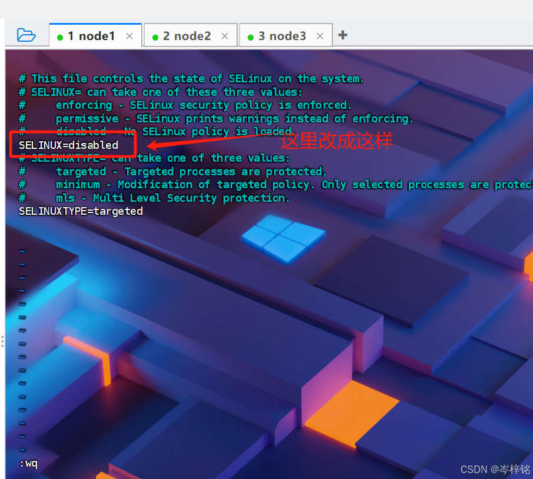Viewport: 533px width, 479px height.
Task: Close the node1 tab
Action: (x=129, y=36)
